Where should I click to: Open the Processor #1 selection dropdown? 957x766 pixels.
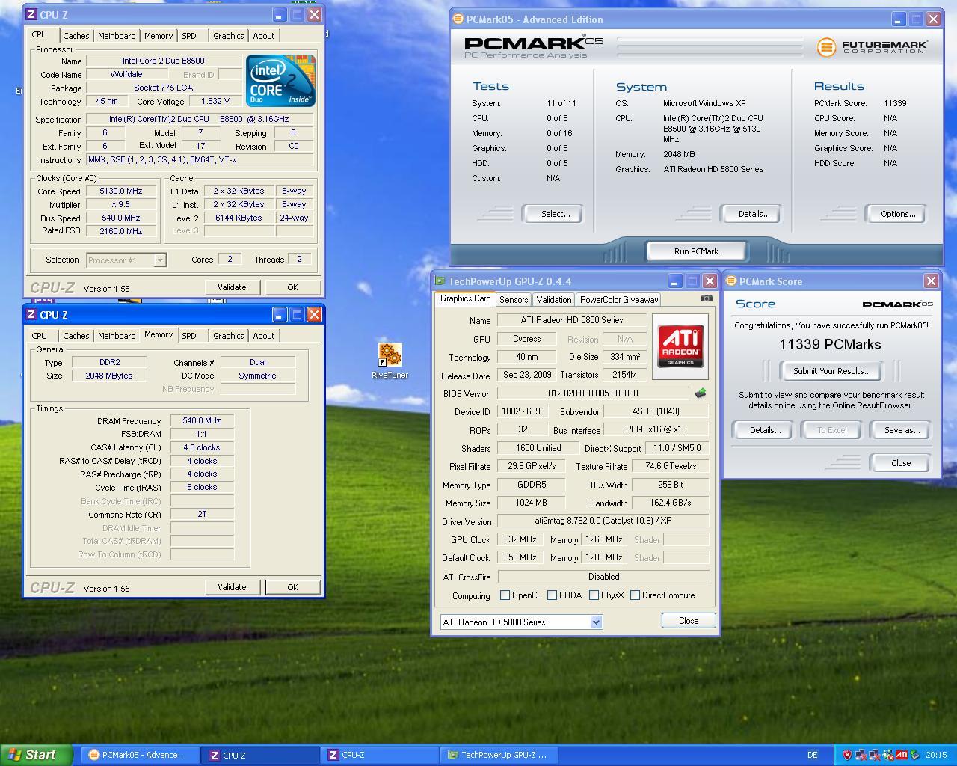(x=159, y=260)
